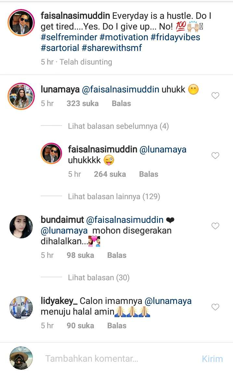View the 323 suka likes list
233x373 pixels.
coord(83,103)
